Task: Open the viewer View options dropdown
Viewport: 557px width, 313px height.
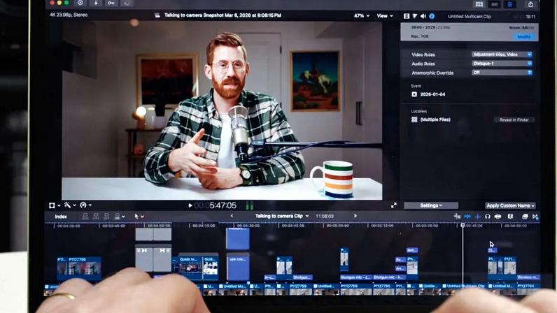Action: pos(385,16)
